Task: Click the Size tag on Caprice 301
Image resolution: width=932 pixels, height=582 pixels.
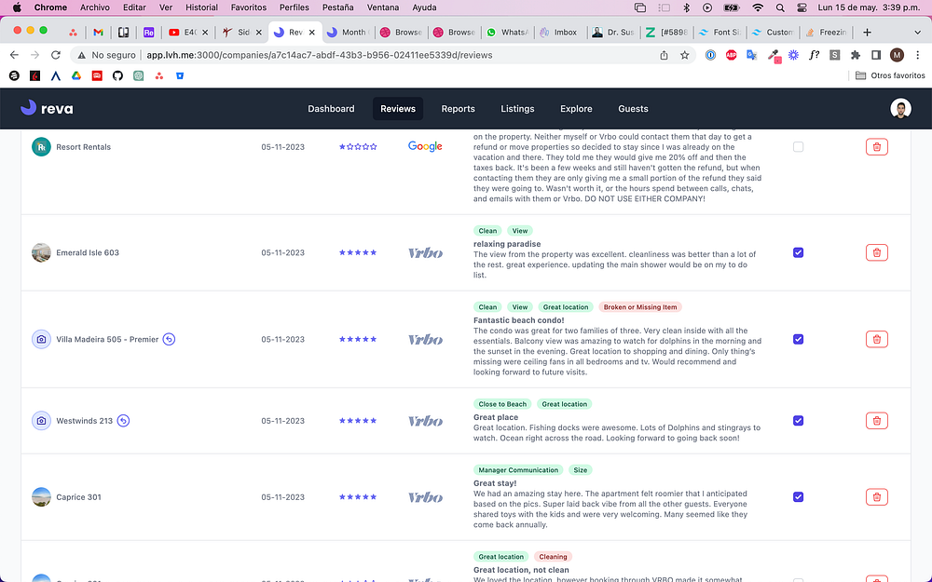Action: pyautogui.click(x=580, y=469)
